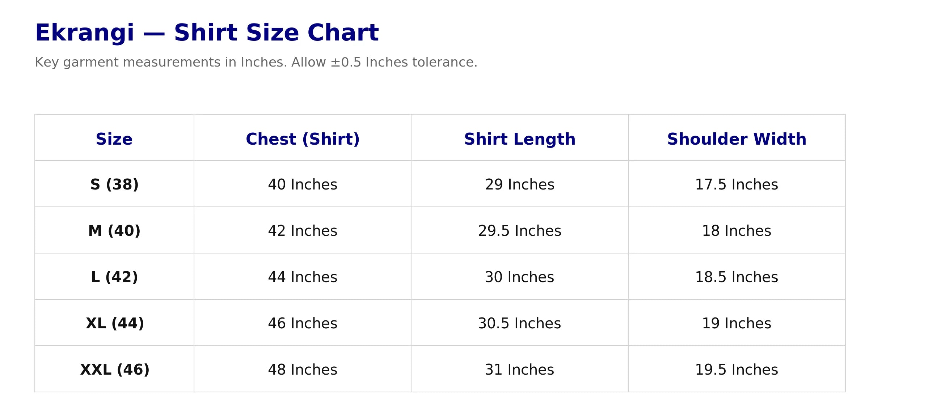Click the XL (44) size row label
This screenshot has width=941, height=405.
click(115, 323)
